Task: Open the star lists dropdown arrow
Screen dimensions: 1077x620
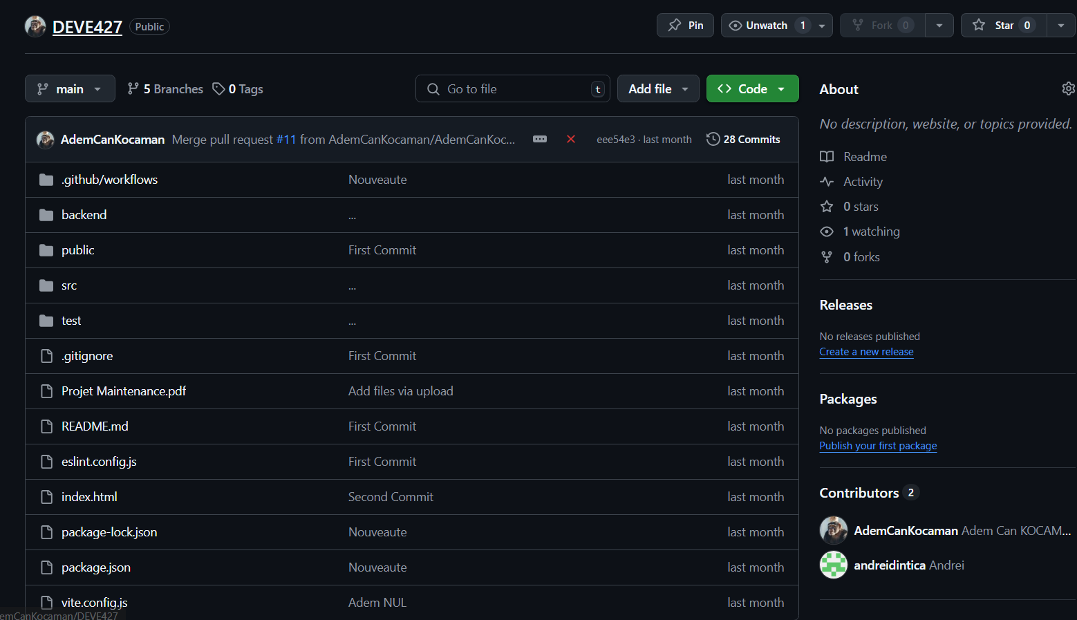Action: click(x=1061, y=26)
